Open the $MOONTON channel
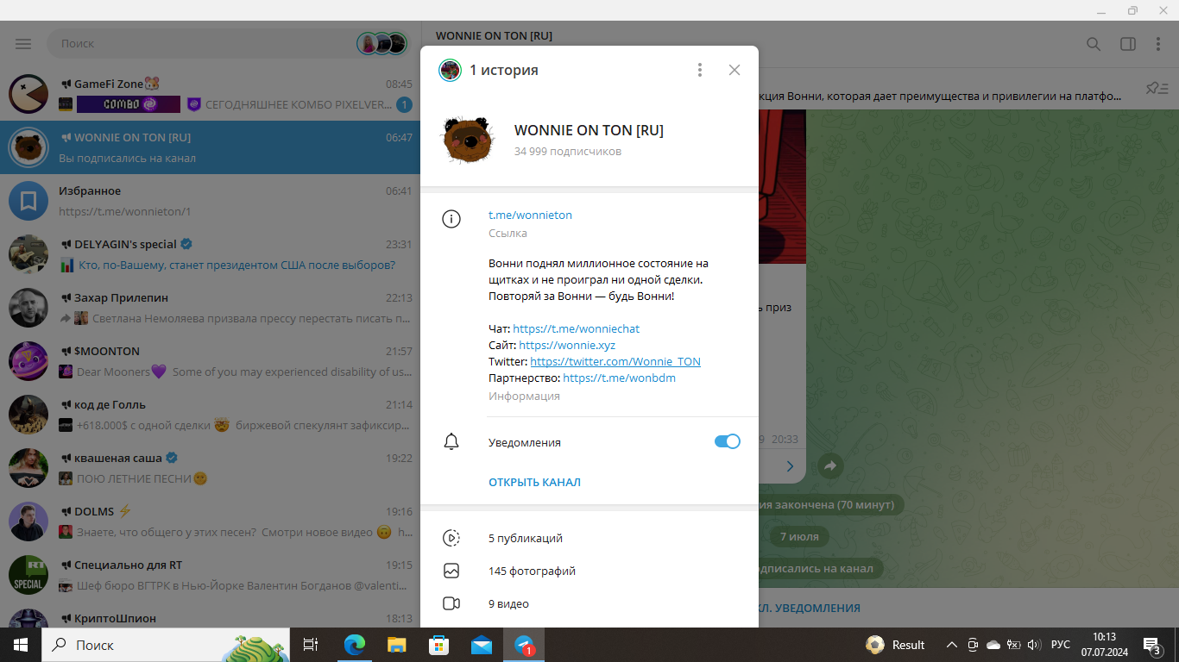This screenshot has width=1179, height=662. click(x=211, y=361)
